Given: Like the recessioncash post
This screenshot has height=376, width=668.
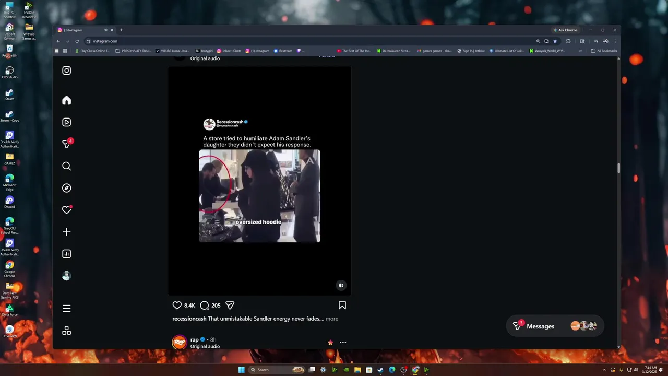Looking at the screenshot, I should coord(177,305).
